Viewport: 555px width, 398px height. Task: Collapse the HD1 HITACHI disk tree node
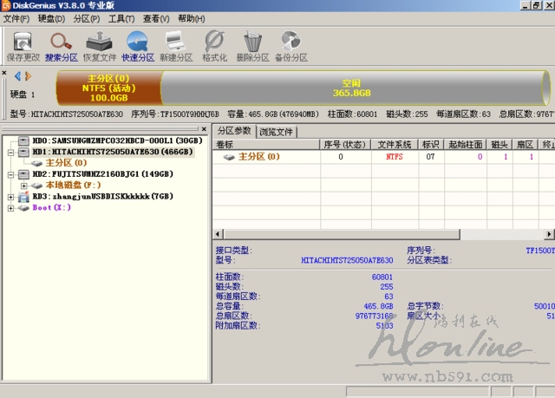tap(10, 151)
